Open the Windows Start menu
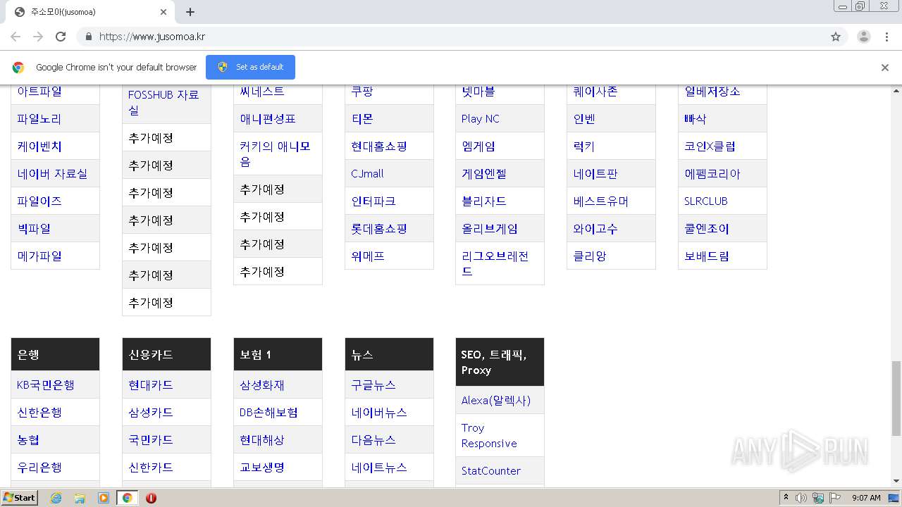The height and width of the screenshot is (507, 902). (19, 497)
